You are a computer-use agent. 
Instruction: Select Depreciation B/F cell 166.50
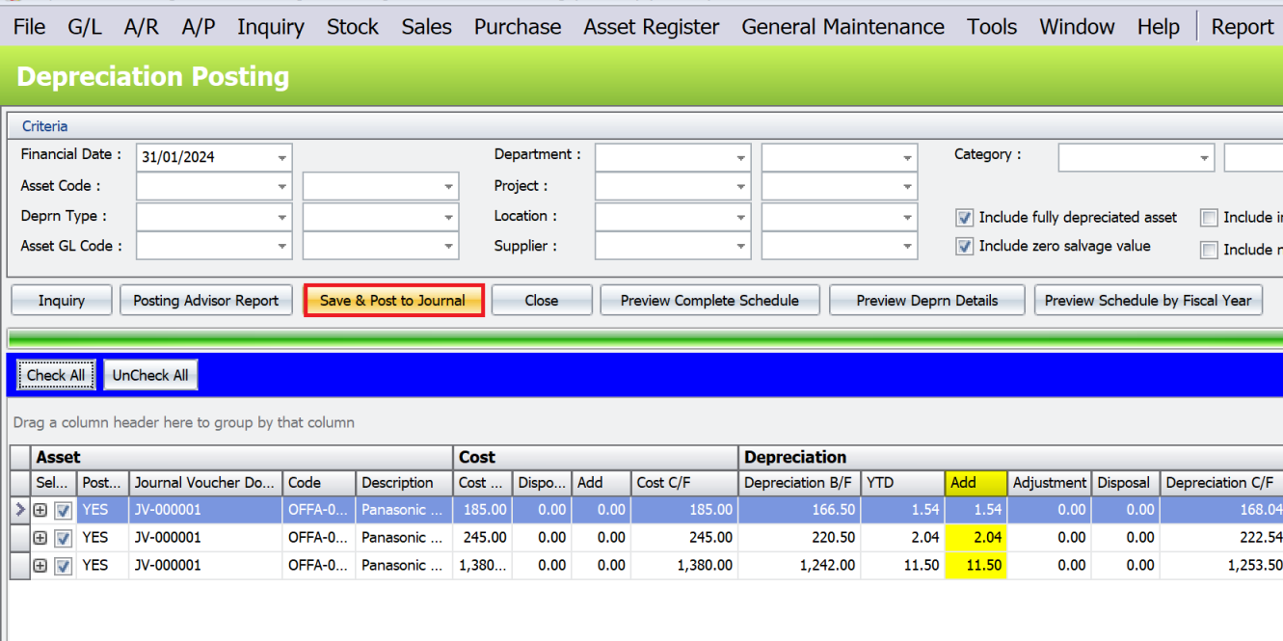coord(799,510)
